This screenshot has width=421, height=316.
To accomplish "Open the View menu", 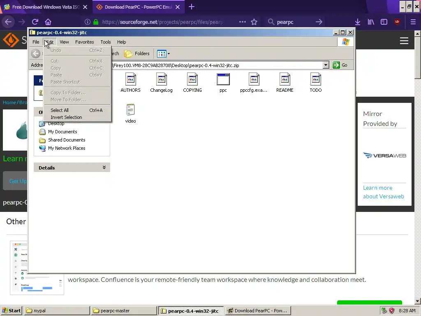I will pos(64,42).
